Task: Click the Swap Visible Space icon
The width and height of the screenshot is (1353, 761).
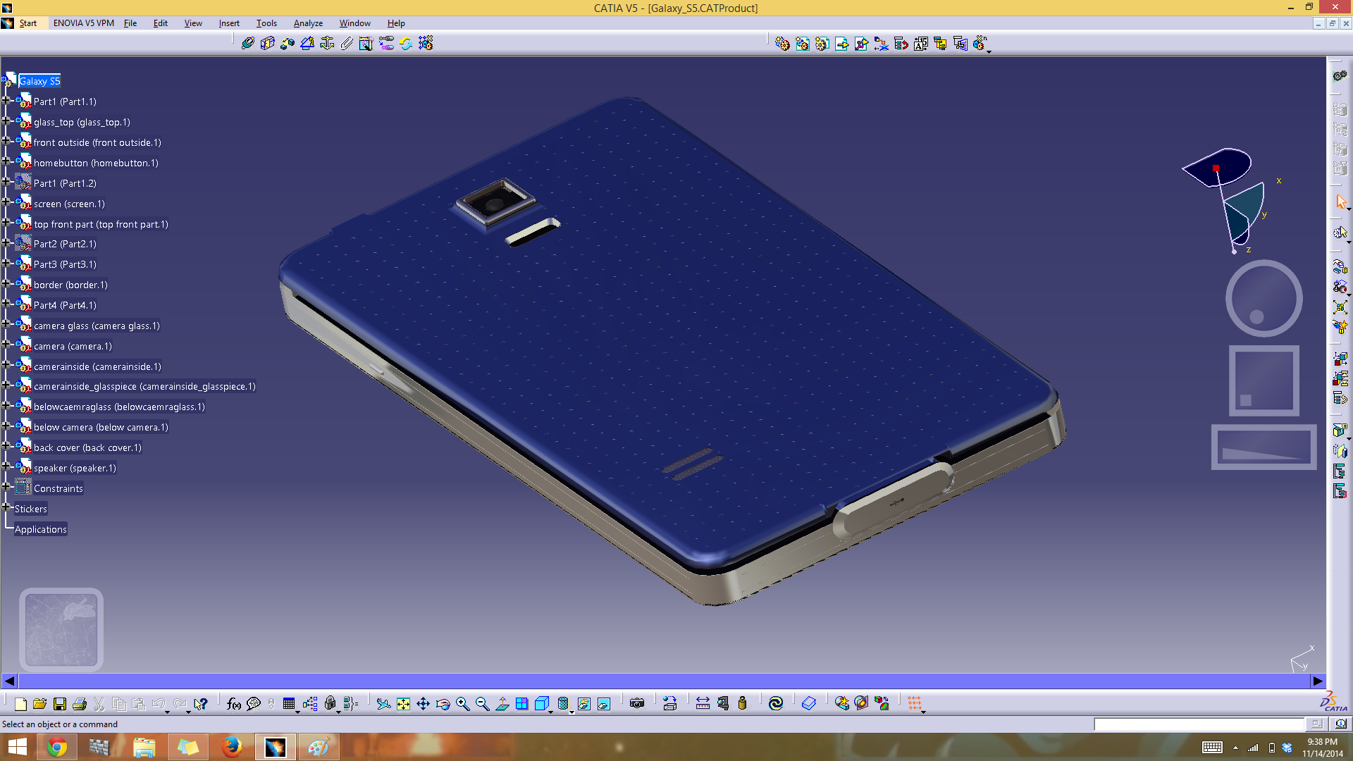Action: [x=604, y=703]
